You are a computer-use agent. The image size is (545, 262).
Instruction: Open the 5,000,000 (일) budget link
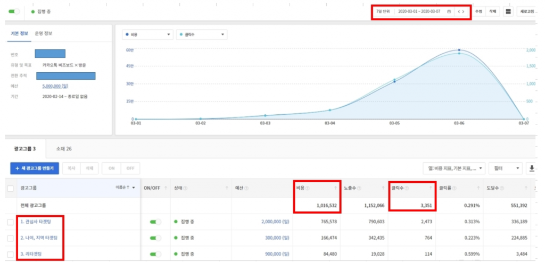[56, 86]
